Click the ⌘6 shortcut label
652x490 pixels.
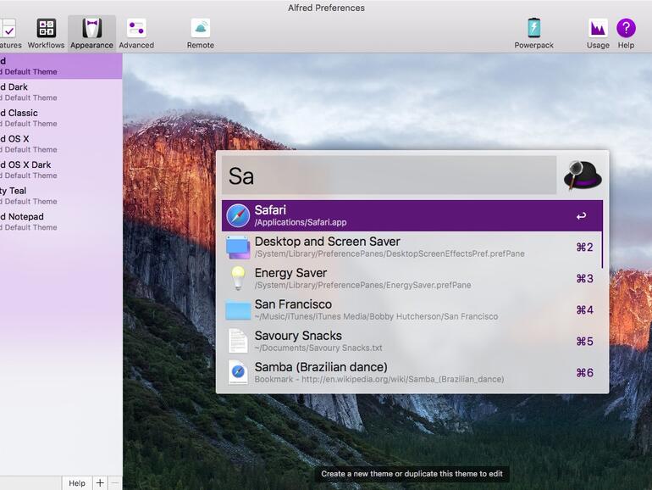coord(584,373)
